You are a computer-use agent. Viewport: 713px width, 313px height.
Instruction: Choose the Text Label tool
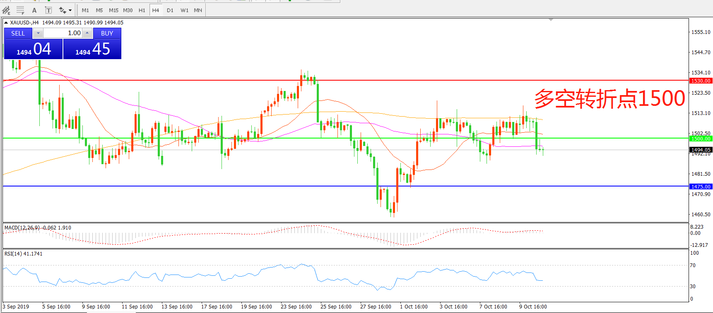point(48,10)
